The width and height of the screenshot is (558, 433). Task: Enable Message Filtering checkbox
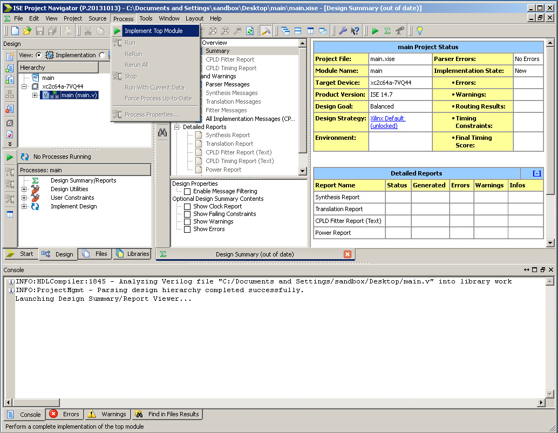(187, 192)
